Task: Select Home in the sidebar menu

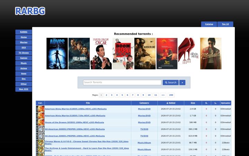Action: click(x=24, y=37)
